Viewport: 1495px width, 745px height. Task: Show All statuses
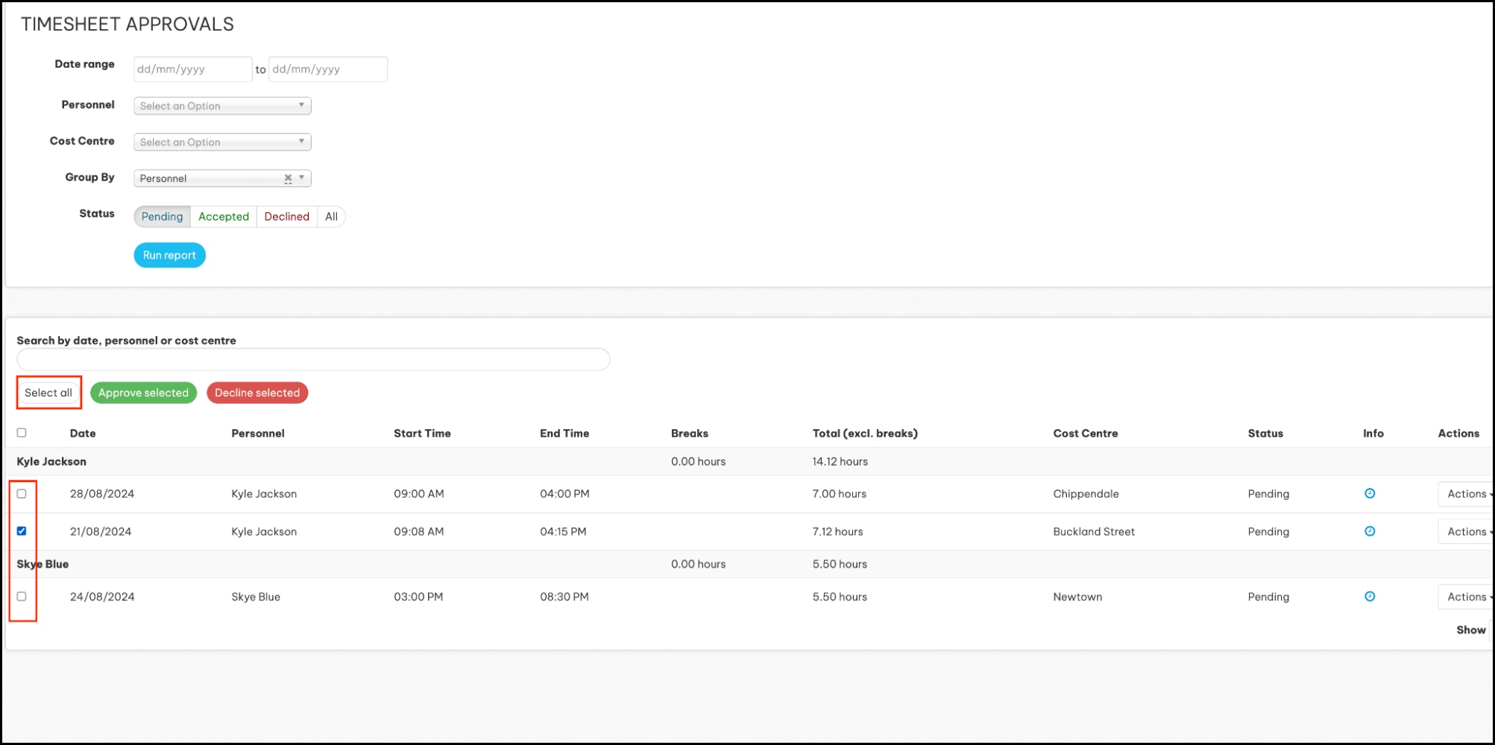point(331,217)
